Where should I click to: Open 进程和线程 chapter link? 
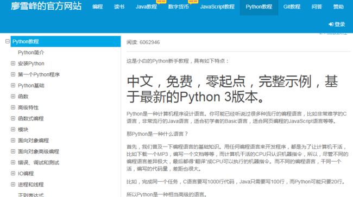click(x=30, y=185)
